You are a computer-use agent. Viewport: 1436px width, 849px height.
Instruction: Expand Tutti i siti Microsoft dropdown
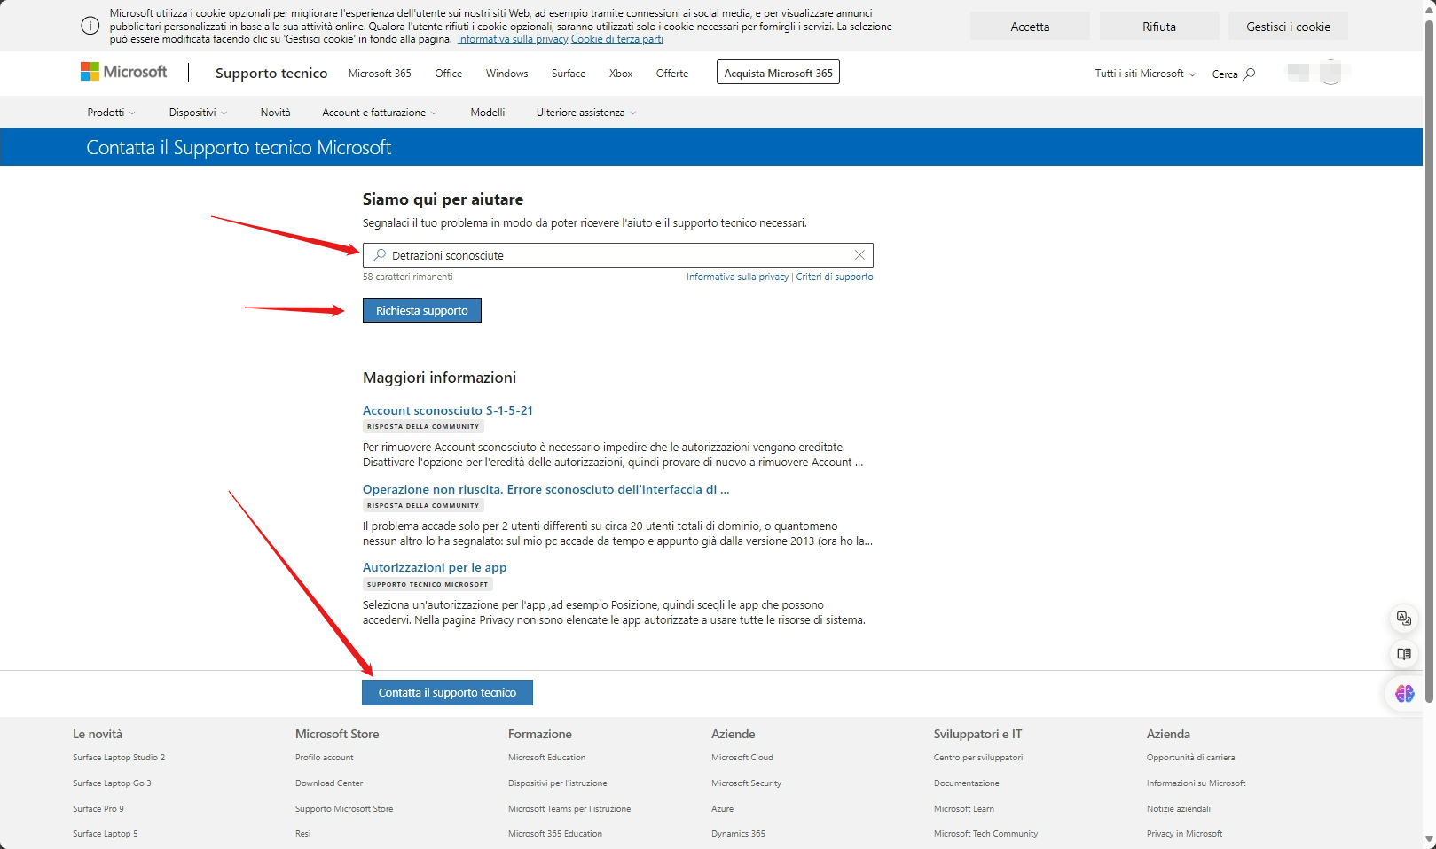coord(1145,74)
